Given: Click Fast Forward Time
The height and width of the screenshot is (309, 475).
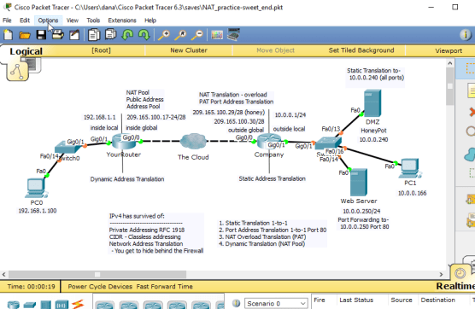Looking at the screenshot, I should pyautogui.click(x=165, y=286).
